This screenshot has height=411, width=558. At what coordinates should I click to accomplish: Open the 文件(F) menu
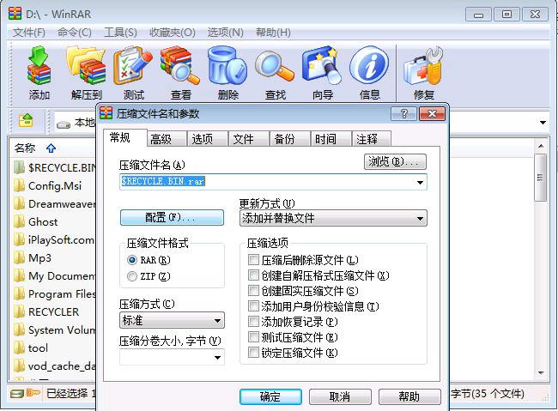29,33
